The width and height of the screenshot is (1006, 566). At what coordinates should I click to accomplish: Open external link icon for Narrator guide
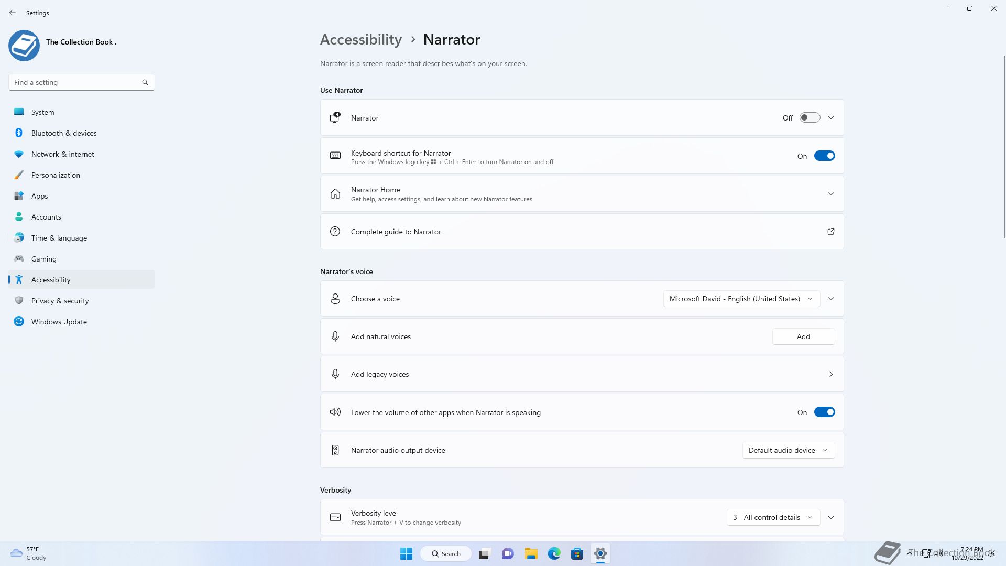(831, 232)
